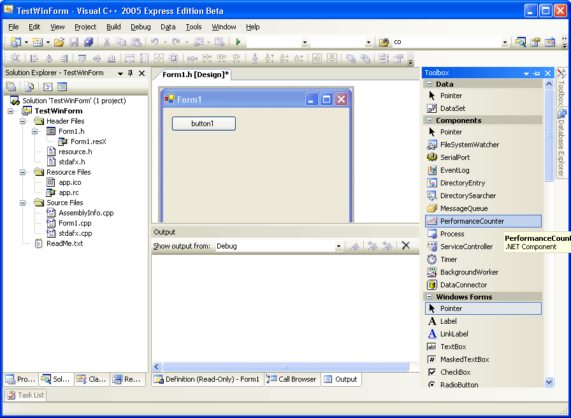The width and height of the screenshot is (571, 418).
Task: Click the Toolbox scroll down arrow
Action: 549,382
